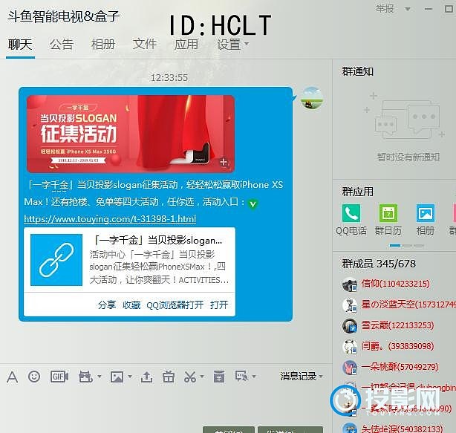Open the emoji picker smiley icon

point(34,377)
